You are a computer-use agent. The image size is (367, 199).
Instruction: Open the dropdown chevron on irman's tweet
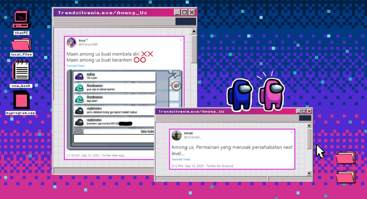[292, 132]
